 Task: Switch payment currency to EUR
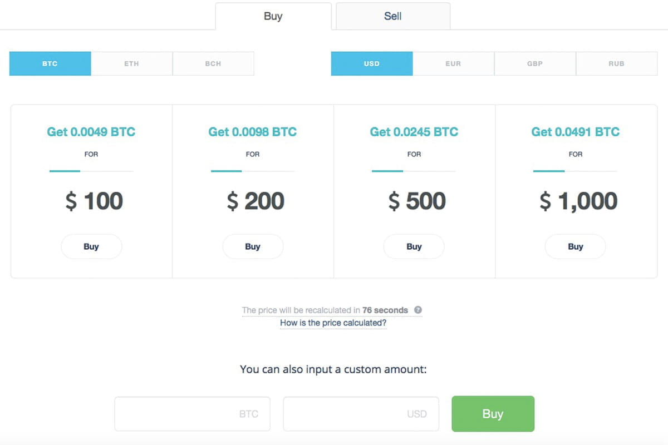(453, 63)
